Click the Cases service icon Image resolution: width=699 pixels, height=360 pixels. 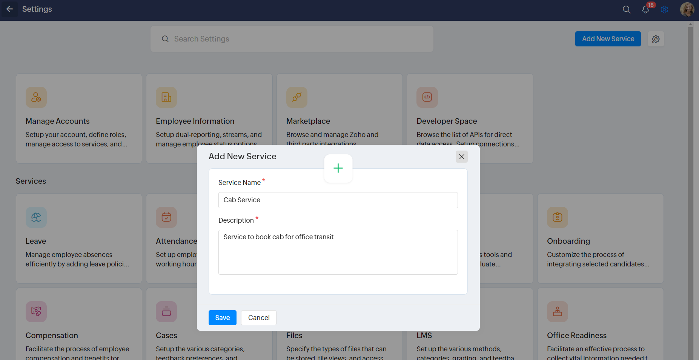(x=166, y=312)
